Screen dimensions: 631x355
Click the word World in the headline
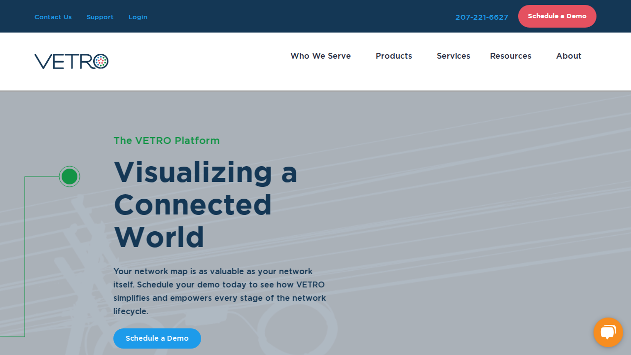(159, 237)
